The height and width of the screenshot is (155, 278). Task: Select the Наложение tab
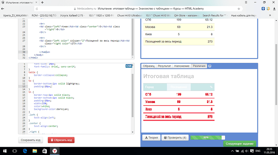coord(182,66)
